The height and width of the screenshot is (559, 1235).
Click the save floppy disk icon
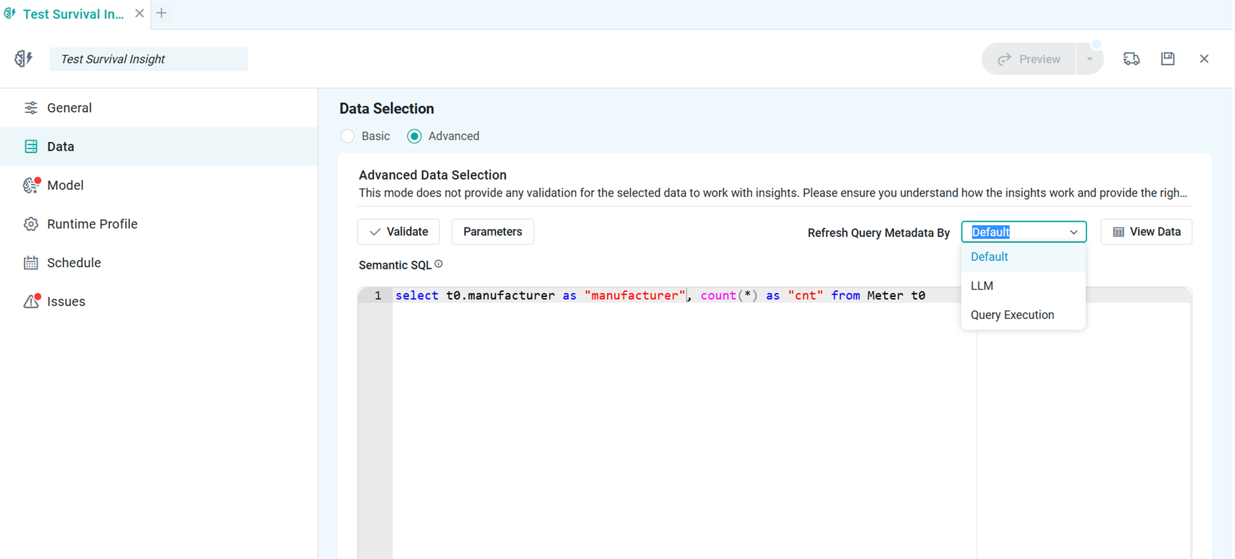(1168, 59)
